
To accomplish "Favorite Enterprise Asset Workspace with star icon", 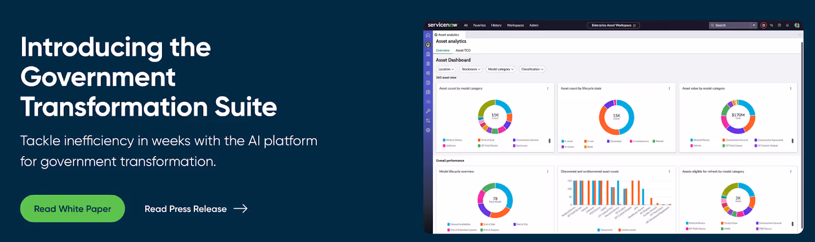I will tap(635, 25).
